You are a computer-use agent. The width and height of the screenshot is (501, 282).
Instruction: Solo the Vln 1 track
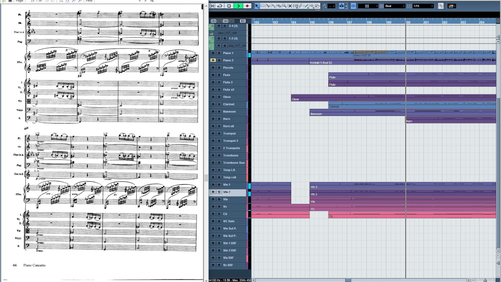coord(219,184)
